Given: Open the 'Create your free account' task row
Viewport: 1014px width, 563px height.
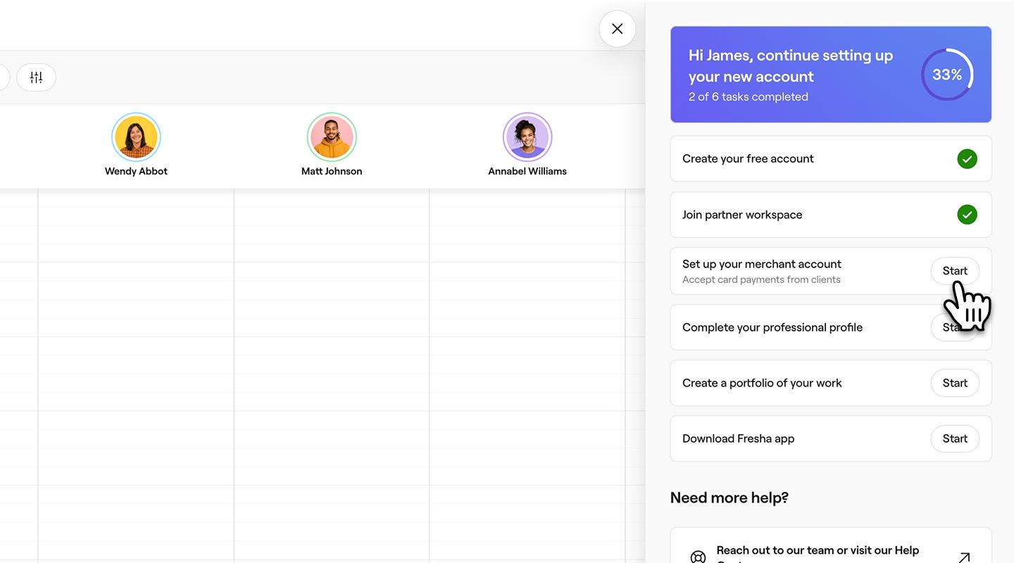Looking at the screenshot, I should tap(775, 159).
